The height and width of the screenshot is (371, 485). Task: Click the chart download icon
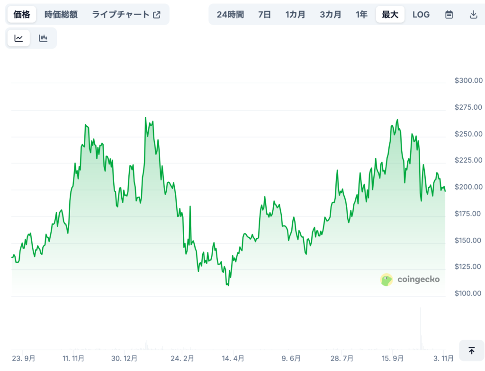tap(474, 14)
